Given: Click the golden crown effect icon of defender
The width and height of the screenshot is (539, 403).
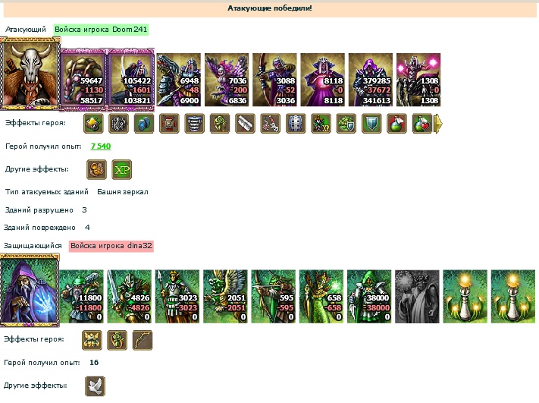Looking at the screenshot, I should (92, 340).
